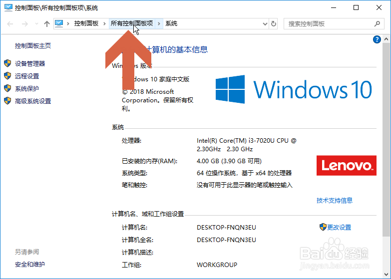The image size is (391, 279).
Task: Select 系统 in the breadcrumb
Action: [x=171, y=23]
